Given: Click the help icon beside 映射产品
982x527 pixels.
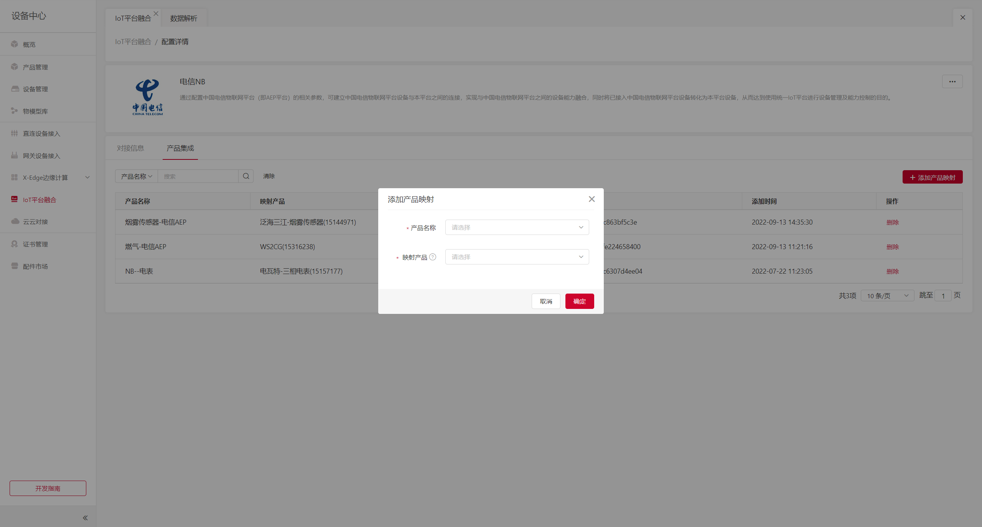Looking at the screenshot, I should pos(433,257).
